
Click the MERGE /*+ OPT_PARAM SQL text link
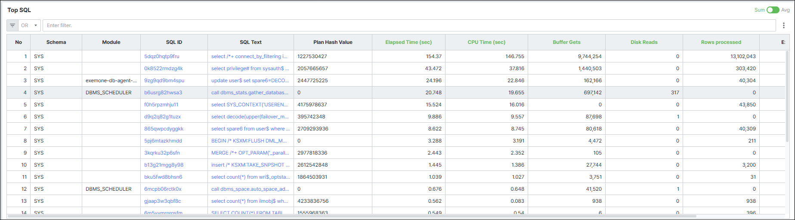point(250,153)
